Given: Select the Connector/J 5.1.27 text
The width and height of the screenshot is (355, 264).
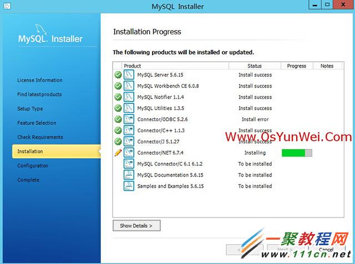Looking at the screenshot, I should 158,142.
